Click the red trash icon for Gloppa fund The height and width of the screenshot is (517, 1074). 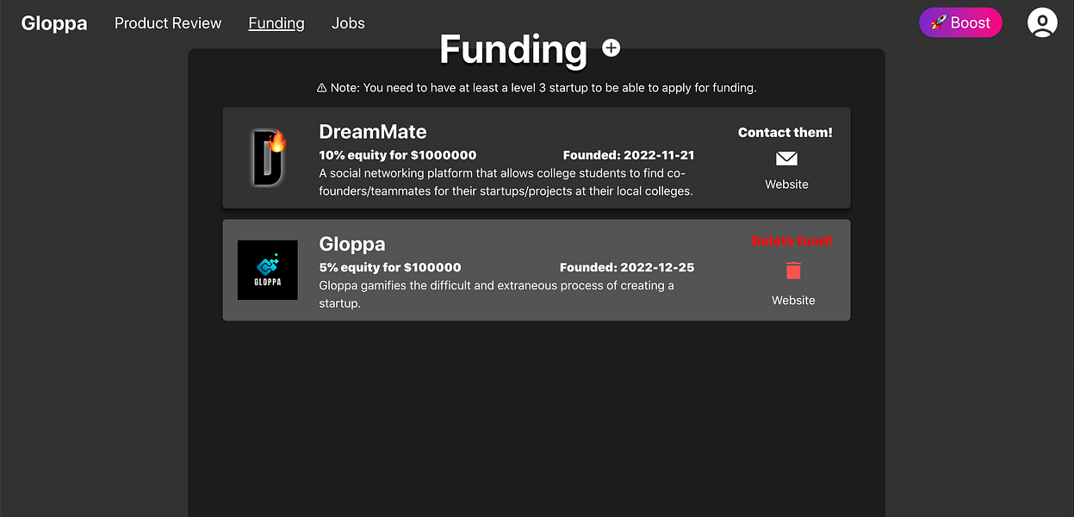pyautogui.click(x=793, y=271)
